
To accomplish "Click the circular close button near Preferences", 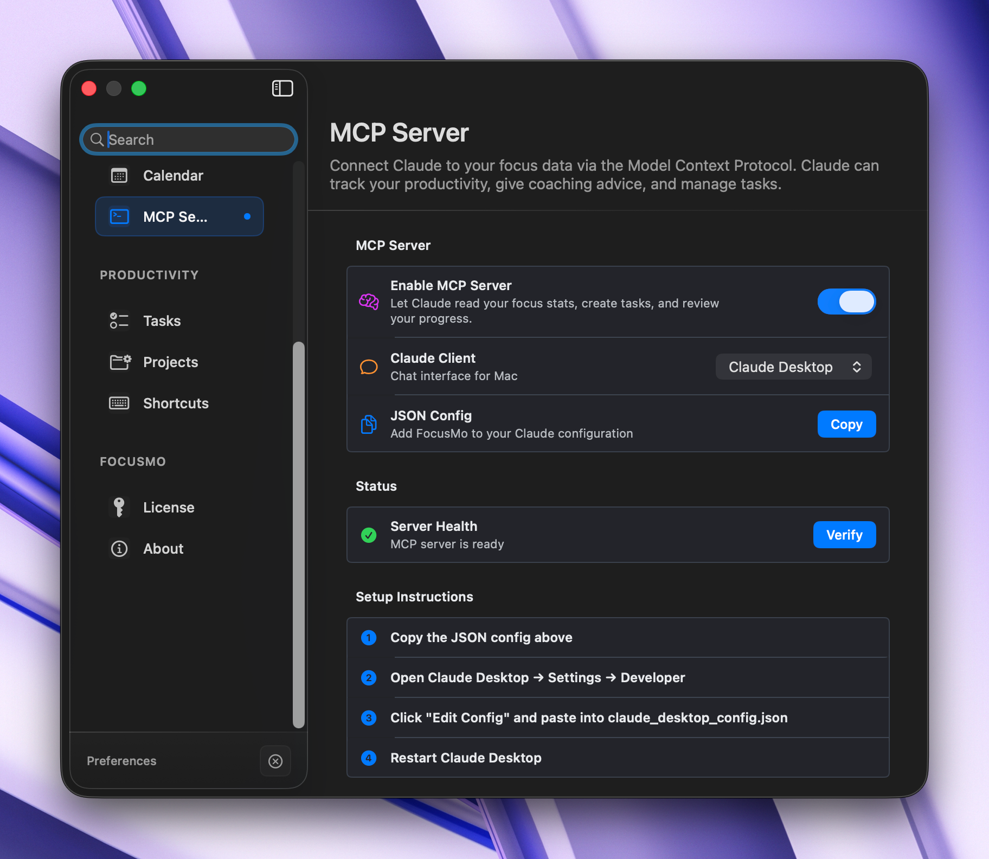I will [x=275, y=761].
